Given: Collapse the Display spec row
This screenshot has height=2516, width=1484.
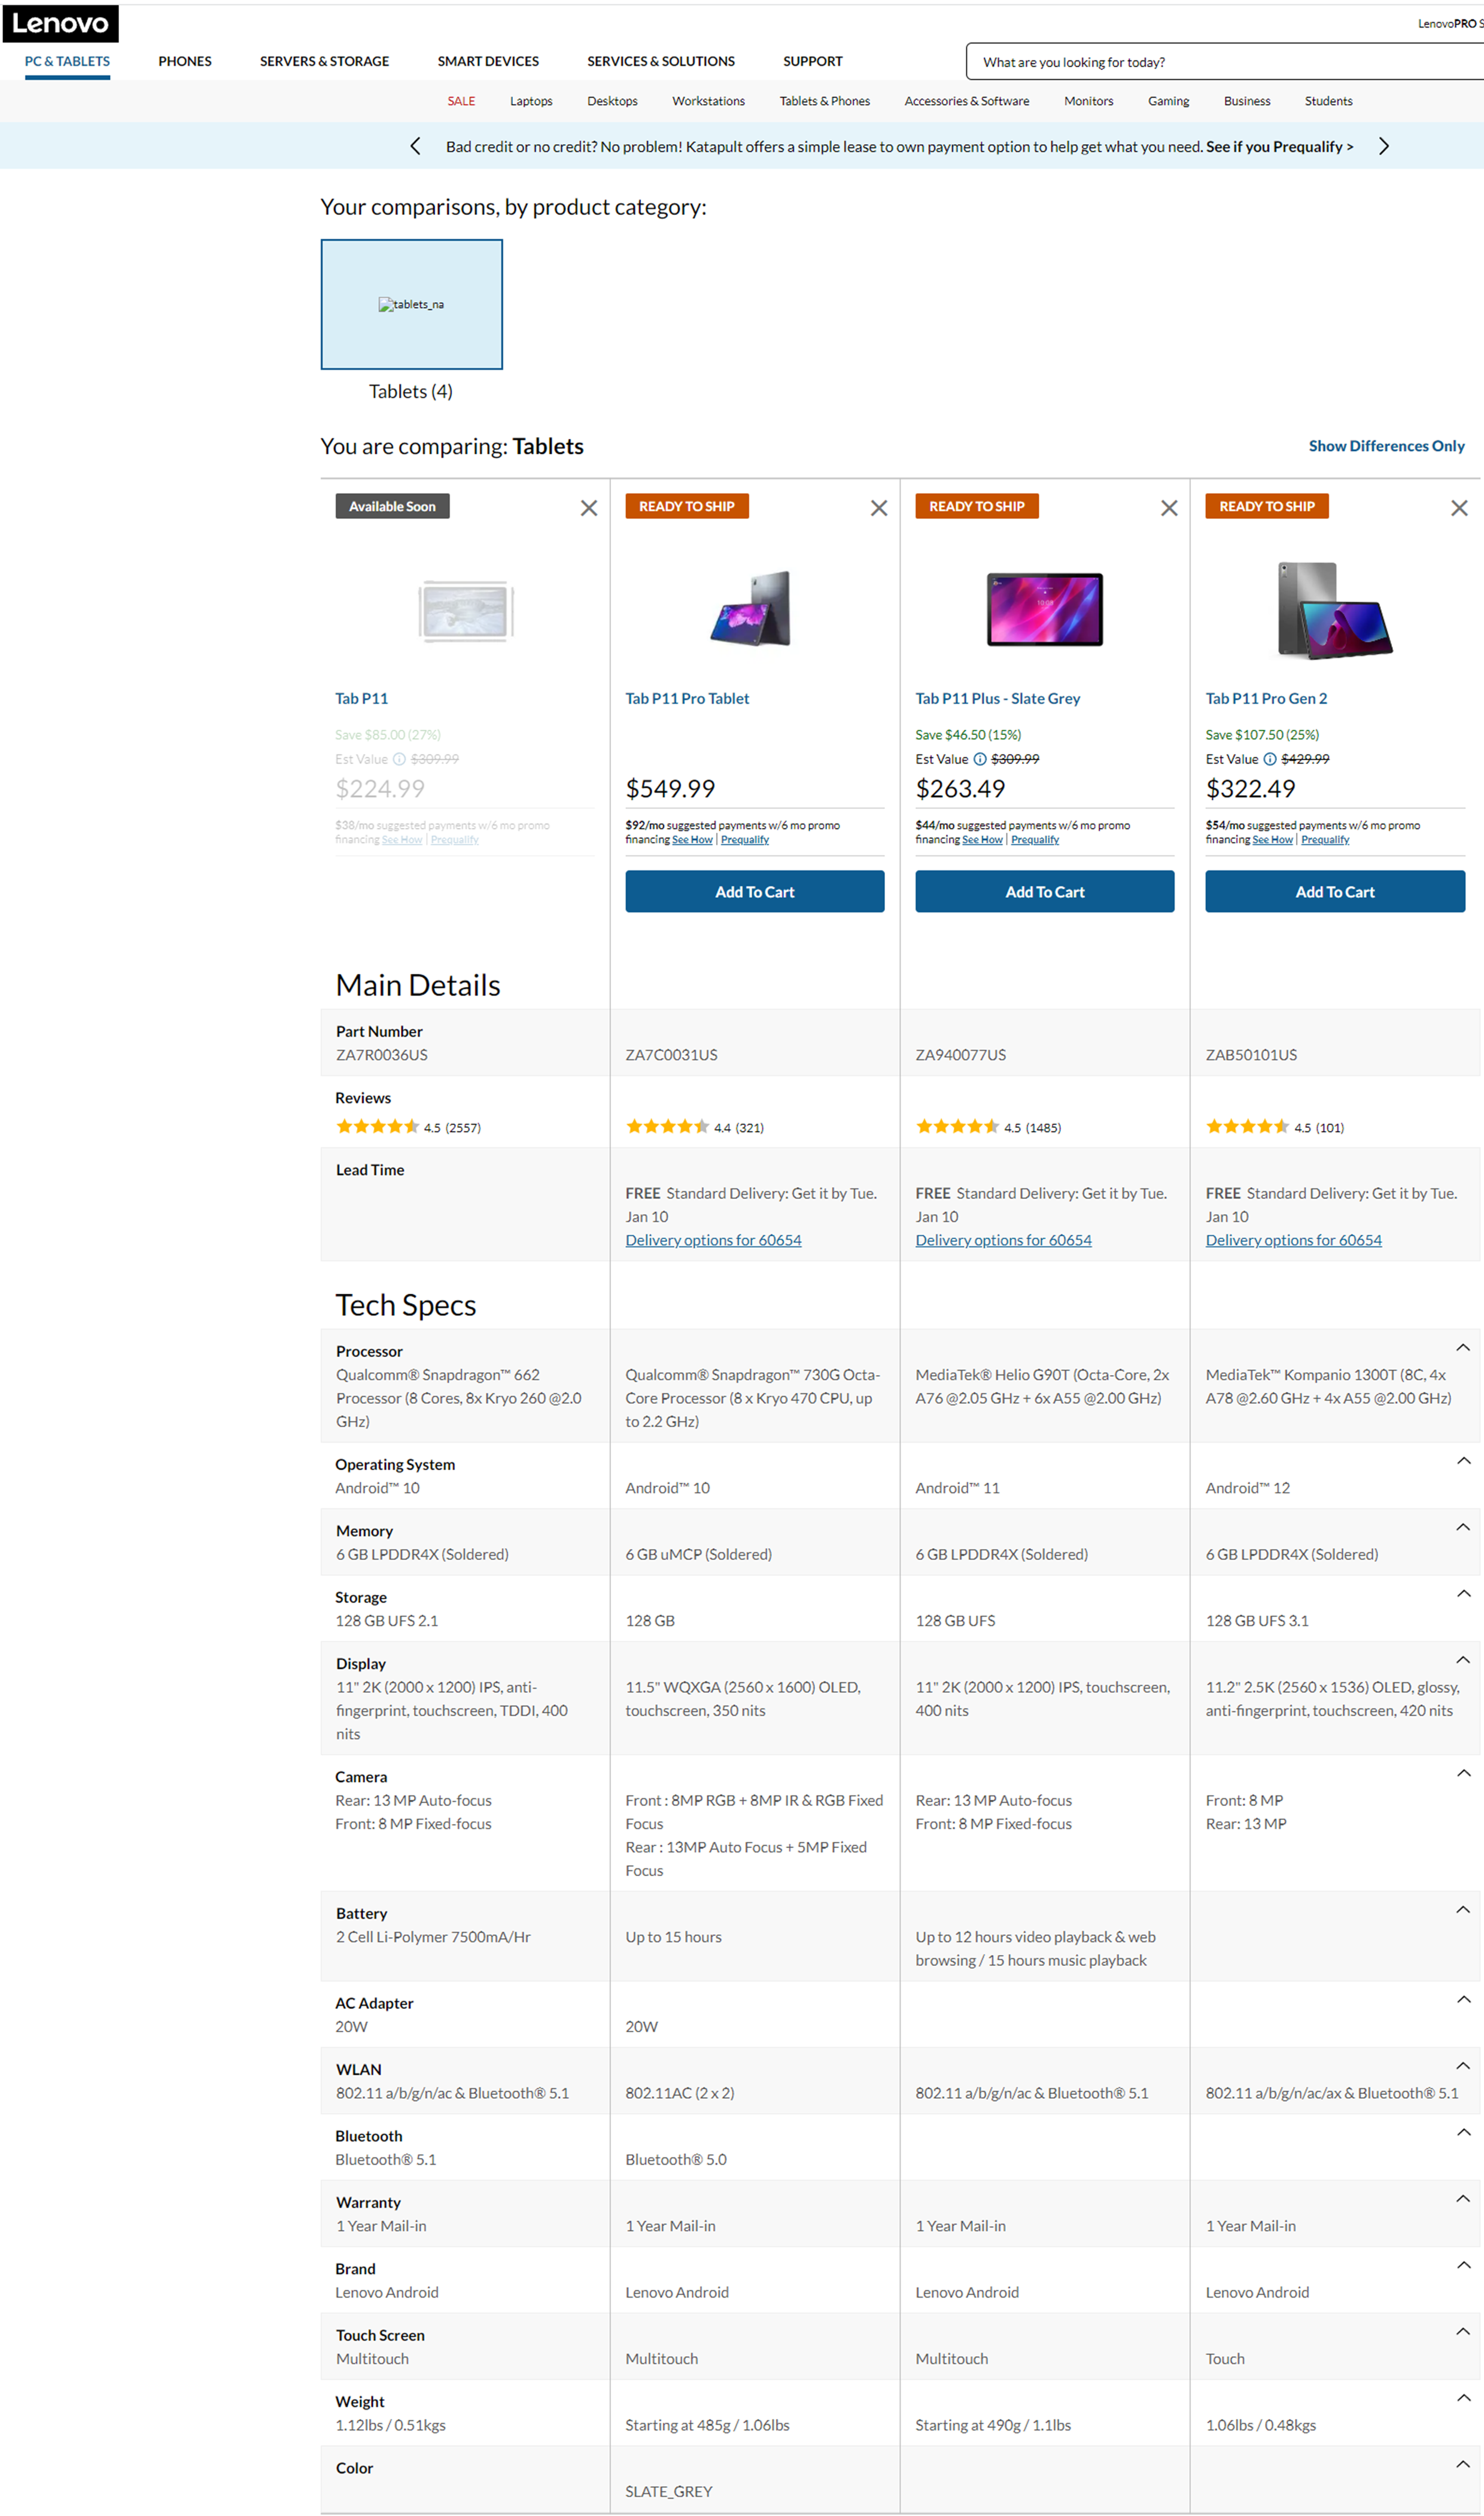Looking at the screenshot, I should pyautogui.click(x=1463, y=1659).
